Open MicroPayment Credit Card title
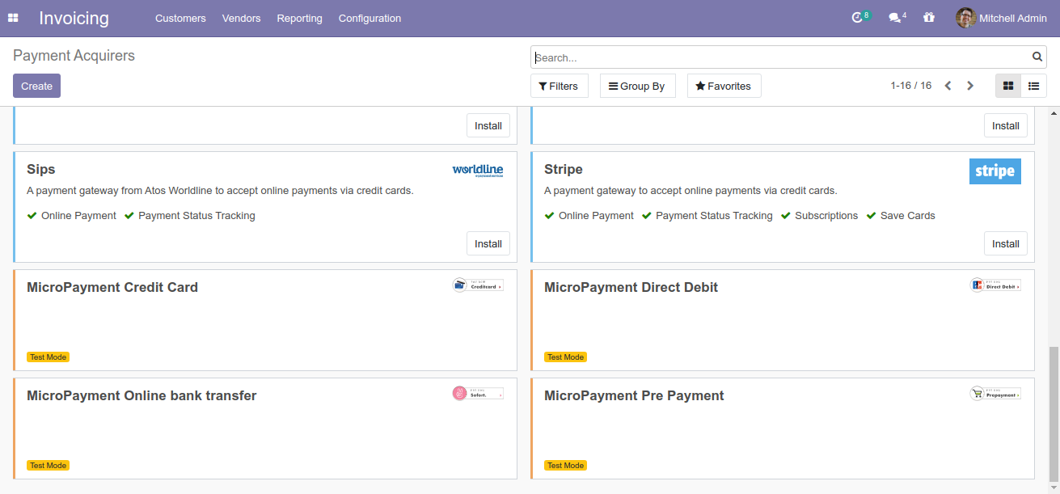 point(112,287)
